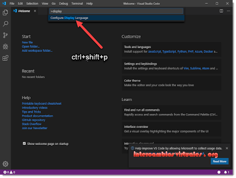Open the View menu

coord(45,3)
